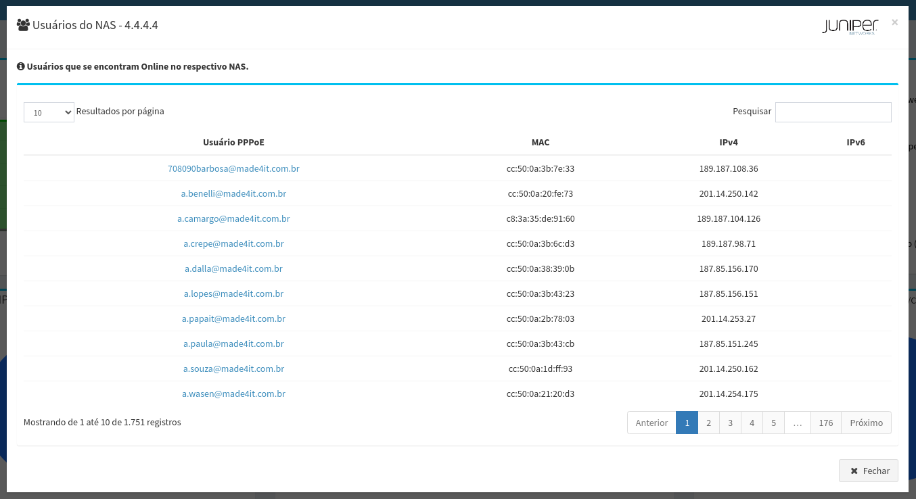The width and height of the screenshot is (916, 499).
Task: Go to next page with Próximo
Action: 866,423
